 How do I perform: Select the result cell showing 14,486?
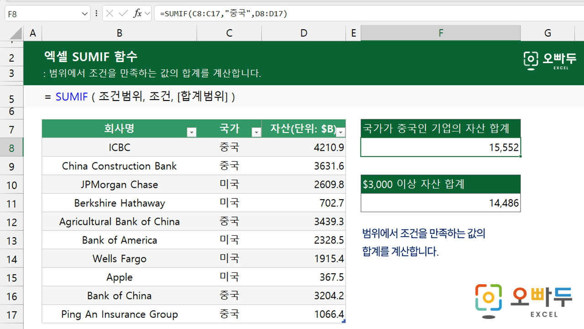click(441, 203)
